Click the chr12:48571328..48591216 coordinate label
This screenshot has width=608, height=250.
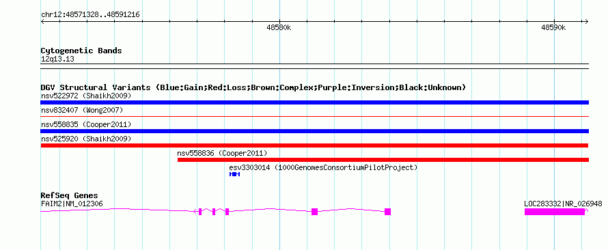point(90,15)
